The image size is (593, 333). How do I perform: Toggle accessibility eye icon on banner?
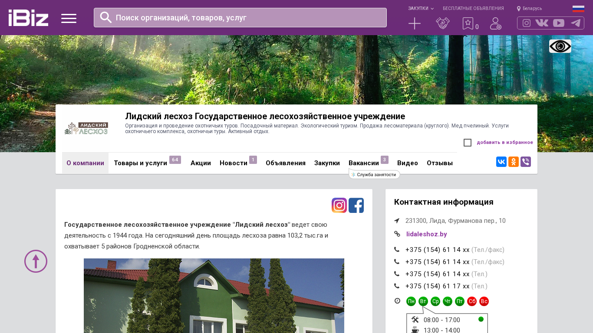pyautogui.click(x=560, y=46)
